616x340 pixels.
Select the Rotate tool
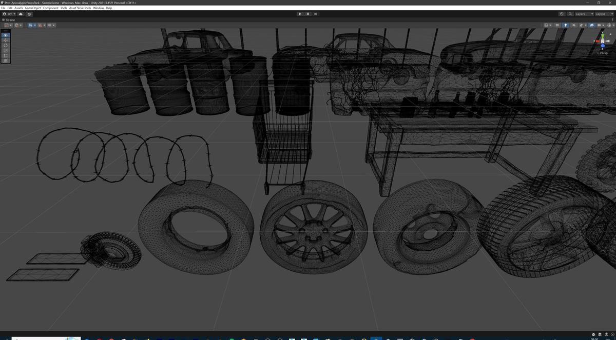(x=6, y=45)
